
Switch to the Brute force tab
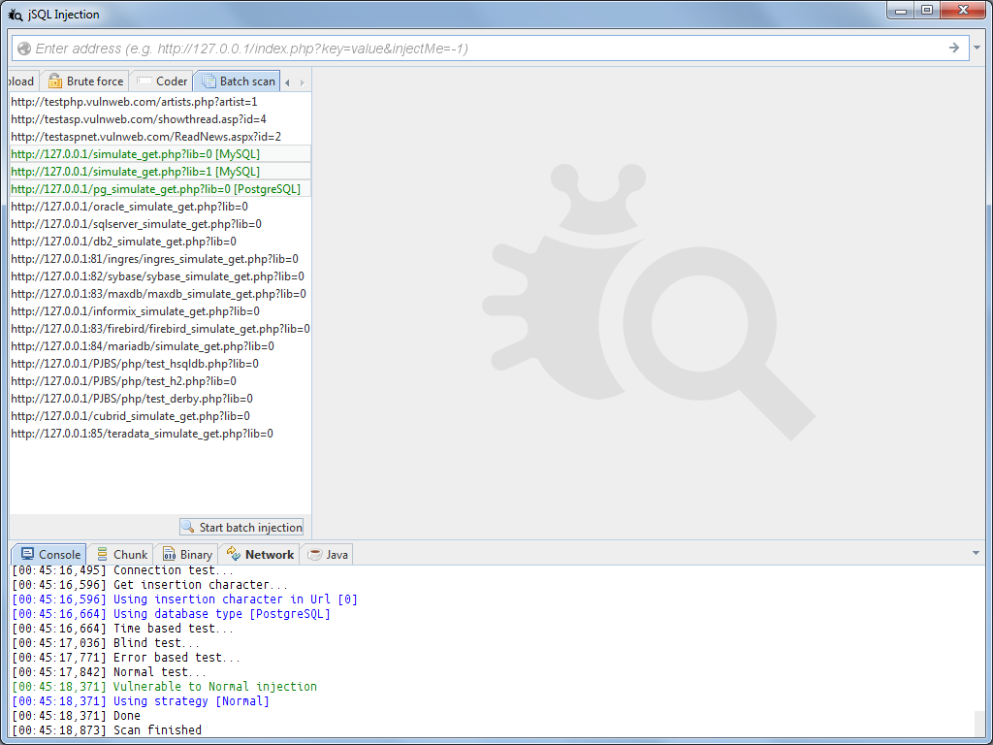point(85,81)
